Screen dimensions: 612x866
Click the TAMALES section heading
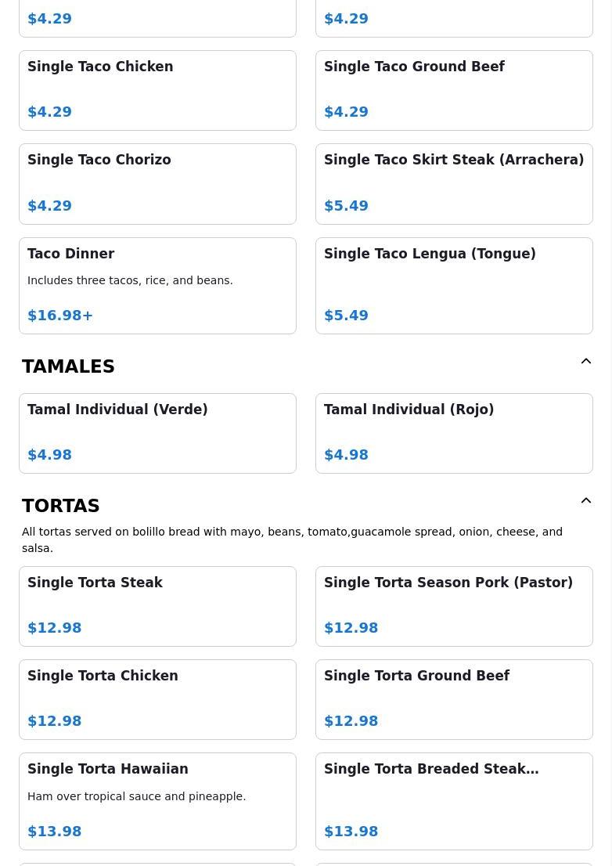(x=68, y=366)
